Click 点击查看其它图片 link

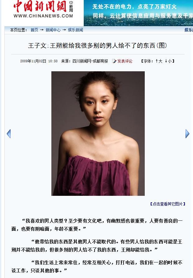(168, 204)
